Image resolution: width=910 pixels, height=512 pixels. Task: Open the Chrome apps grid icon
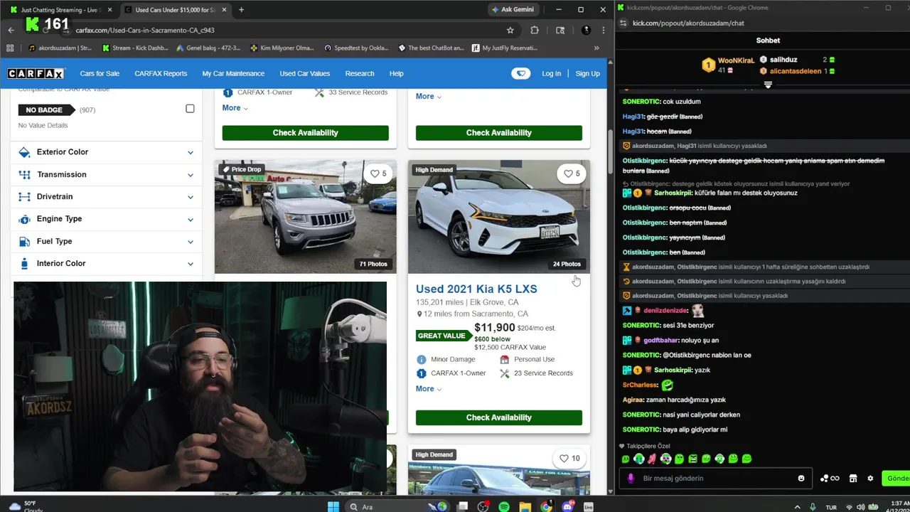[x=10, y=48]
